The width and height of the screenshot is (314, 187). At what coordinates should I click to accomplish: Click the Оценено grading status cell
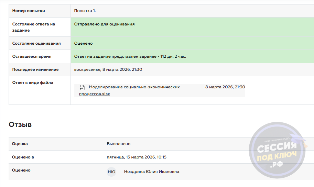pyautogui.click(x=83, y=43)
